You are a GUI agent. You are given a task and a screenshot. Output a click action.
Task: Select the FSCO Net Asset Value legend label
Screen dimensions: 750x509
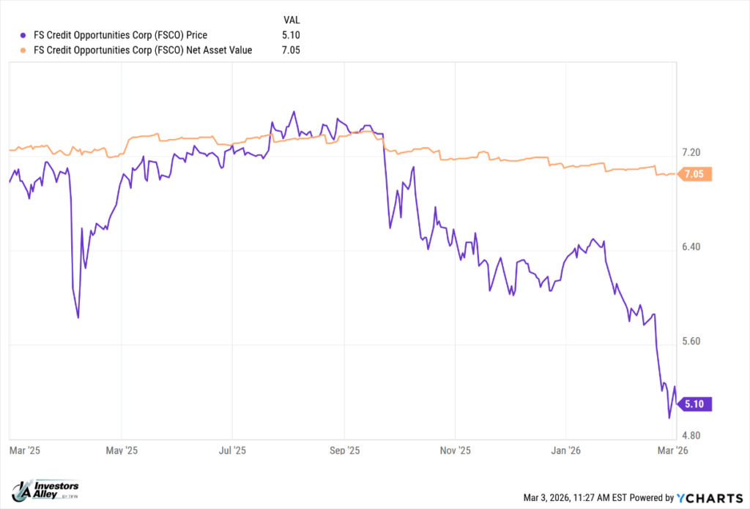pyautogui.click(x=144, y=50)
